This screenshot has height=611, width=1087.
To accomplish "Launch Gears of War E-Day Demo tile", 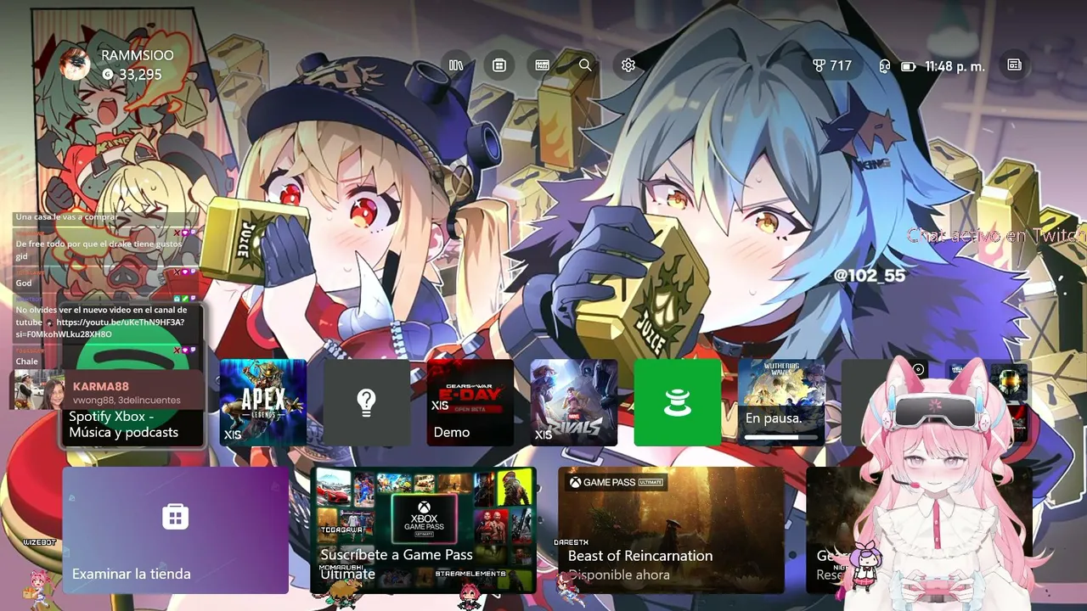I will click(470, 402).
